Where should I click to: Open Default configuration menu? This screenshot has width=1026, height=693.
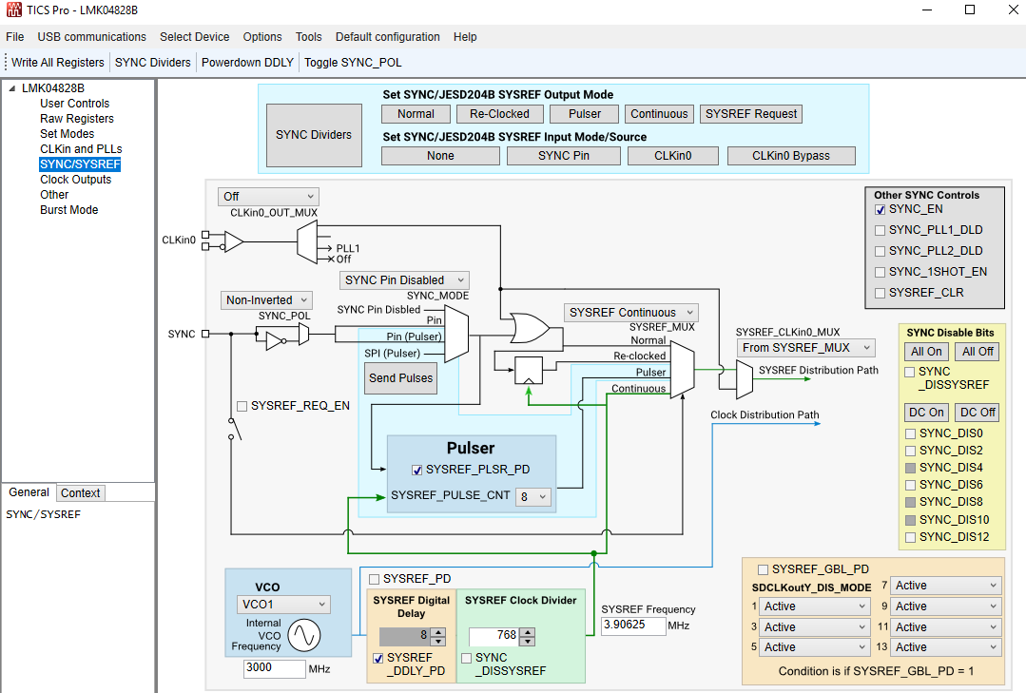pyautogui.click(x=387, y=37)
